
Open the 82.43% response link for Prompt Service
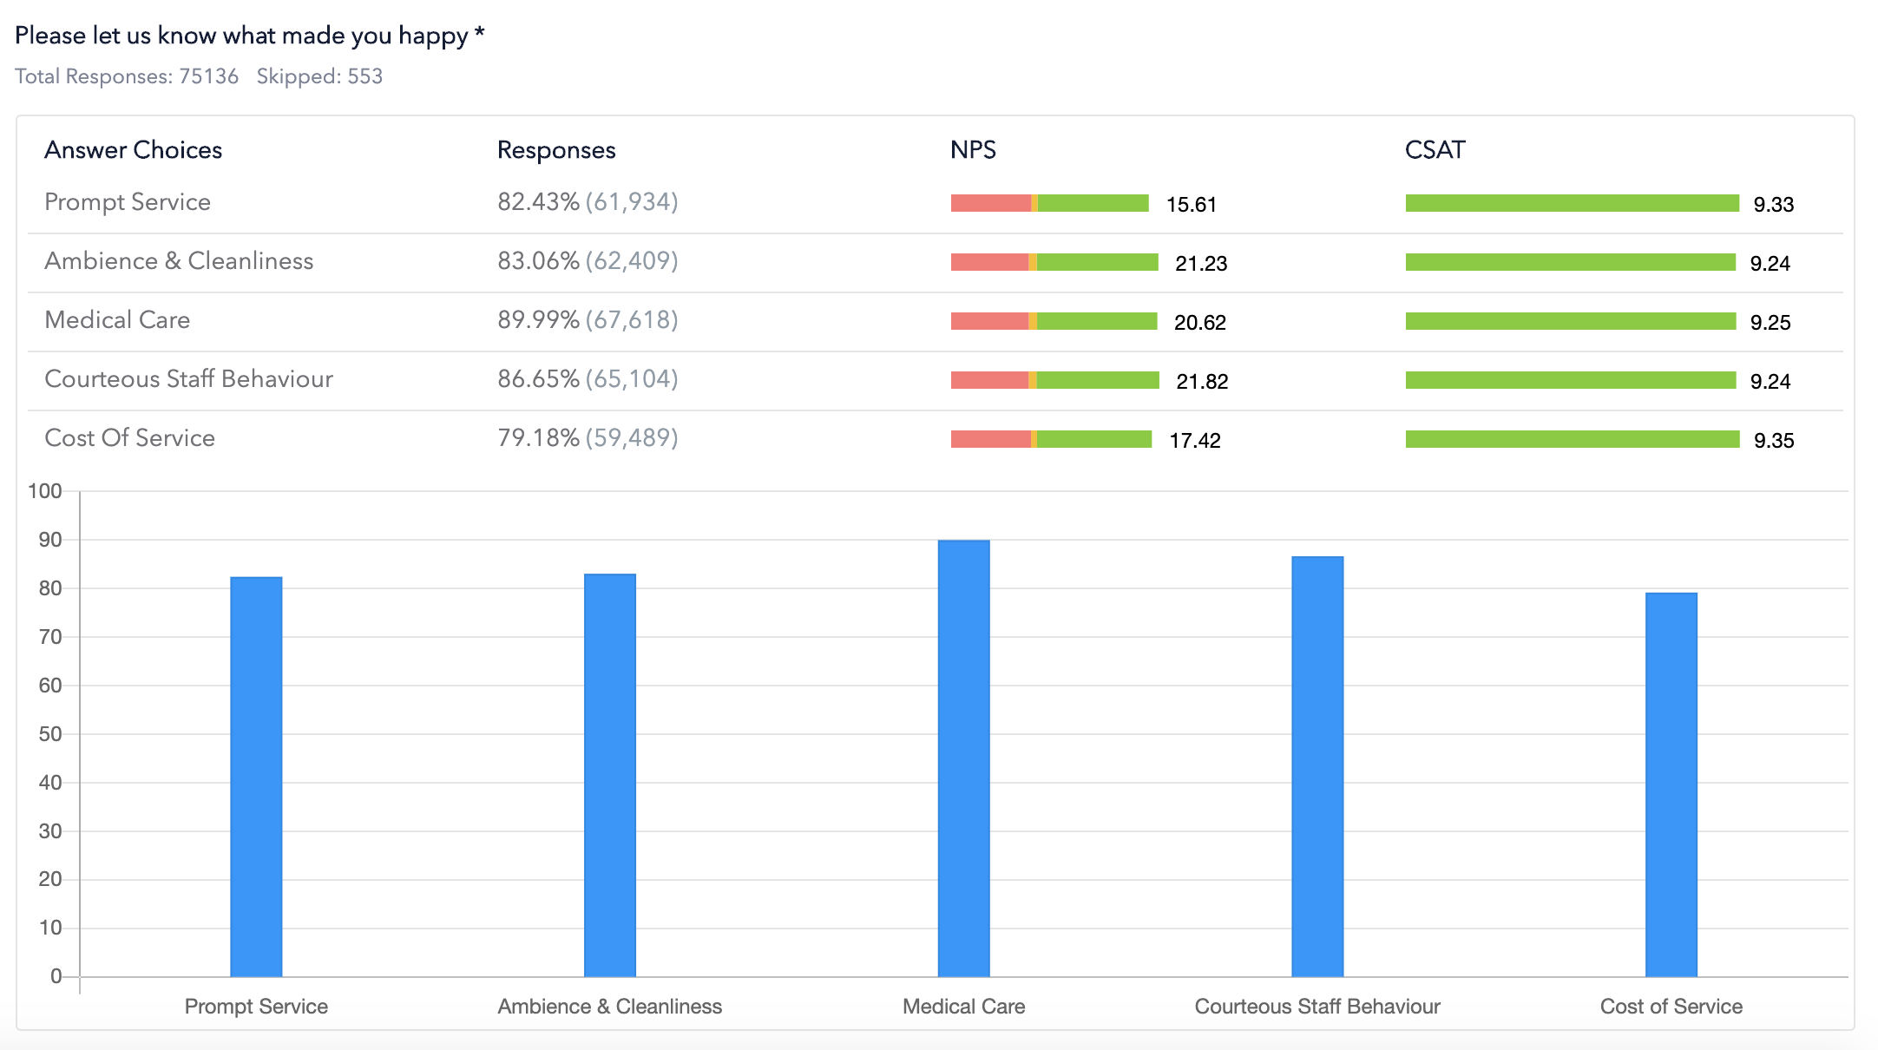[588, 202]
